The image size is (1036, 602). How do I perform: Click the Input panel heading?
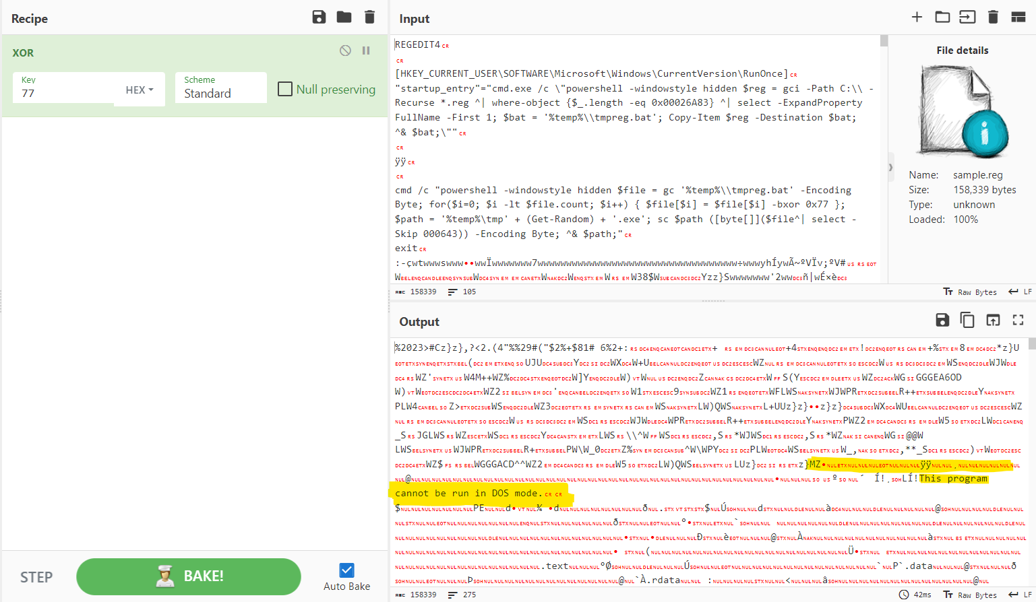(x=415, y=19)
